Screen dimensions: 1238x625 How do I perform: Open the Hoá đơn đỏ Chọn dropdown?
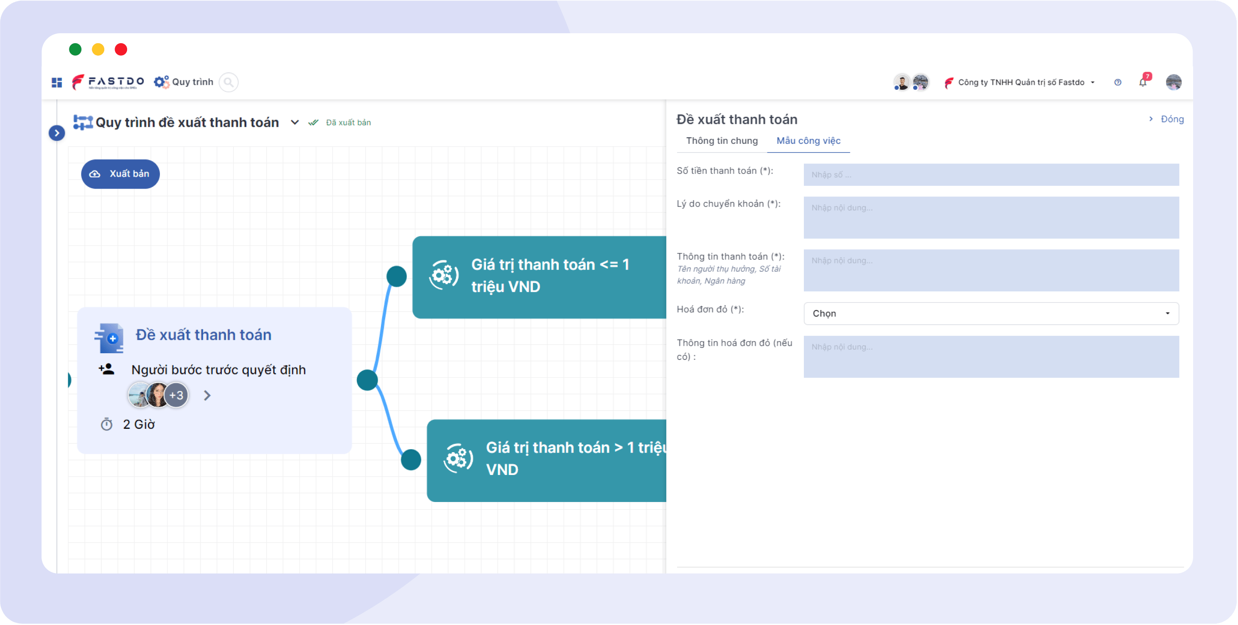click(x=991, y=314)
